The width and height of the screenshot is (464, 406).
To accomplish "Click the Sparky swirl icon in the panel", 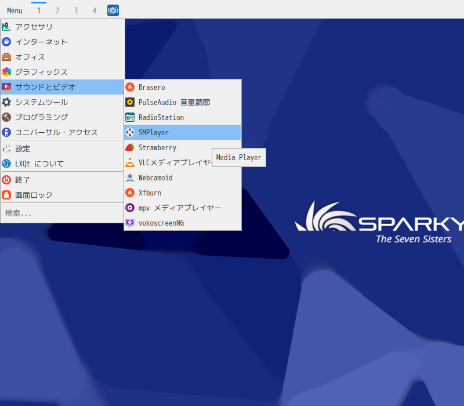I will pos(113,10).
